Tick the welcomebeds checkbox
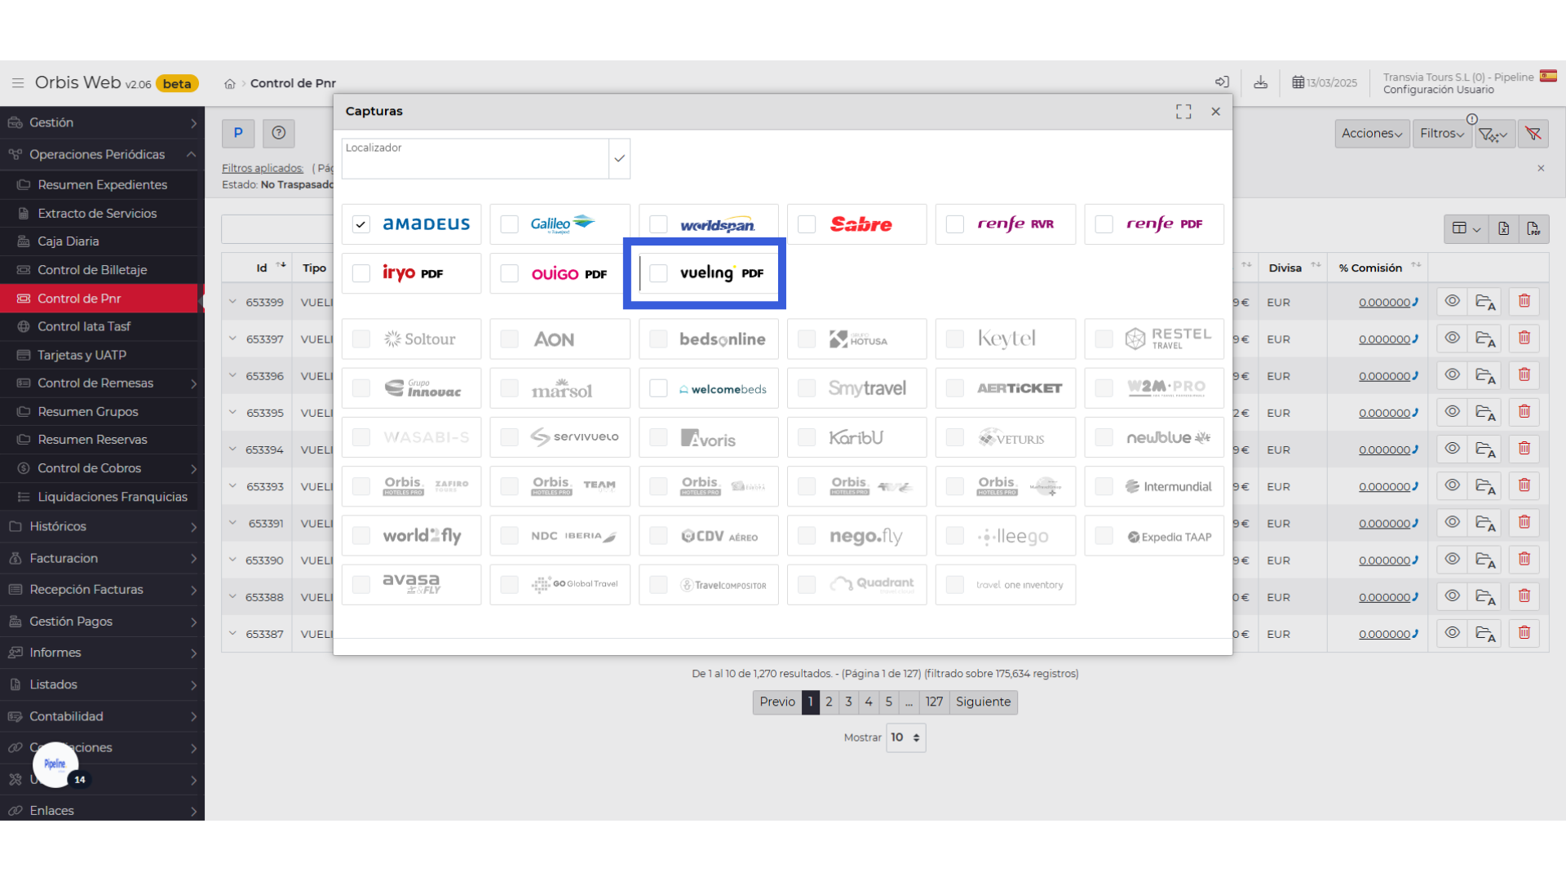Image resolution: width=1566 pixels, height=881 pixels. click(x=658, y=388)
